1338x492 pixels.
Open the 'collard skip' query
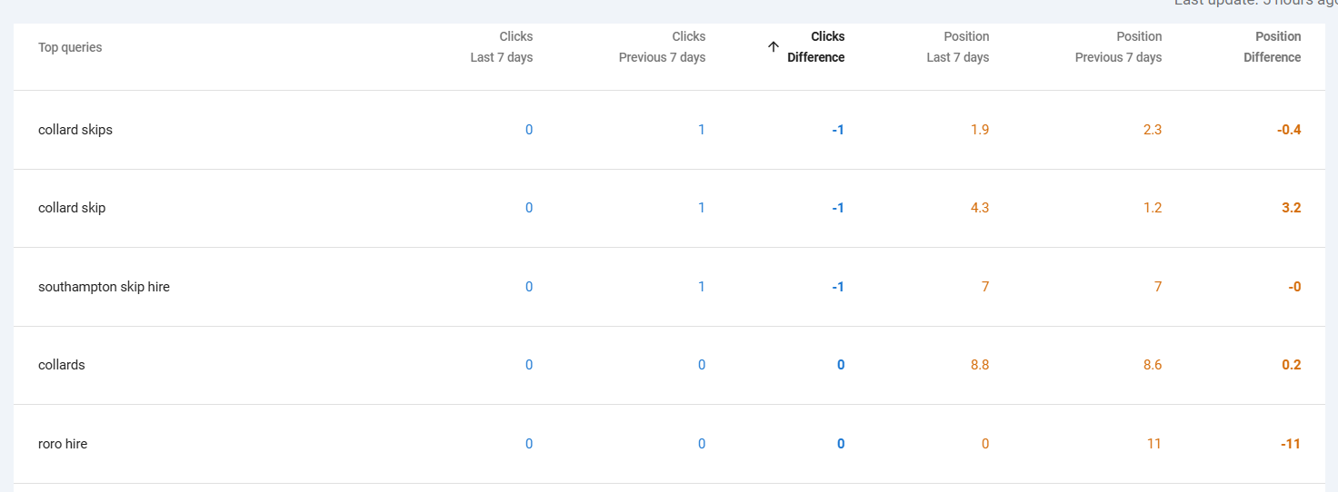72,208
